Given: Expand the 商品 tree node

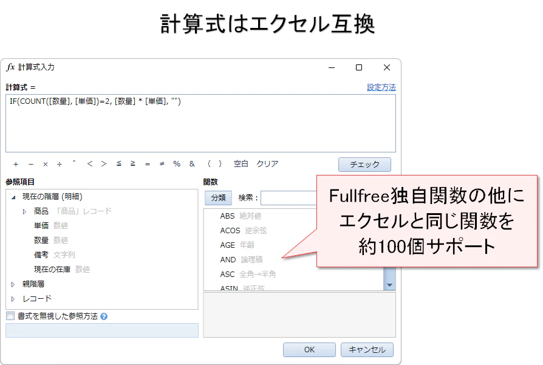Looking at the screenshot, I should click(24, 211).
